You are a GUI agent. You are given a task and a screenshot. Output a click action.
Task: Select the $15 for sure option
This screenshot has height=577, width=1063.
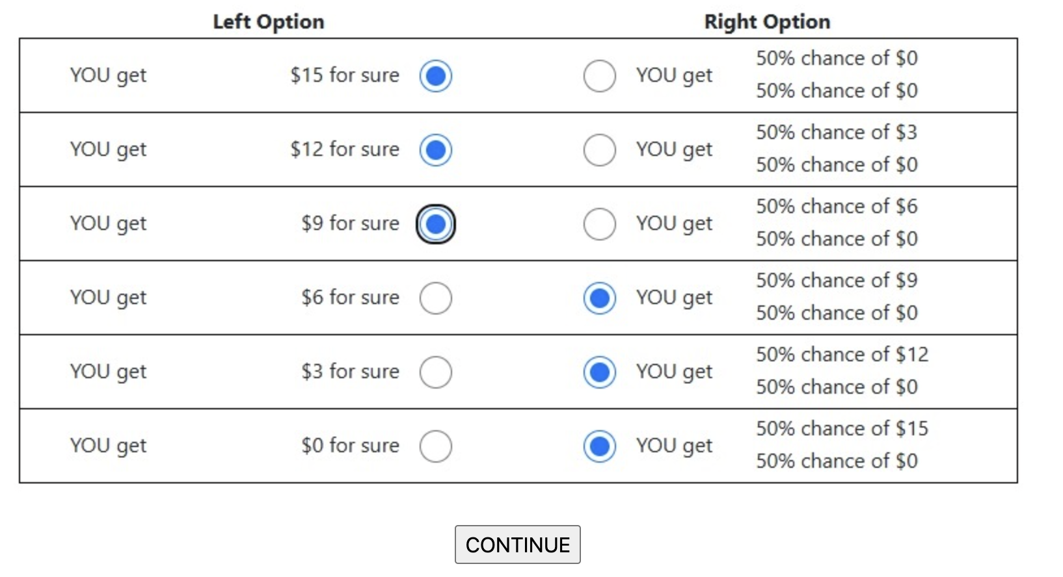(435, 76)
